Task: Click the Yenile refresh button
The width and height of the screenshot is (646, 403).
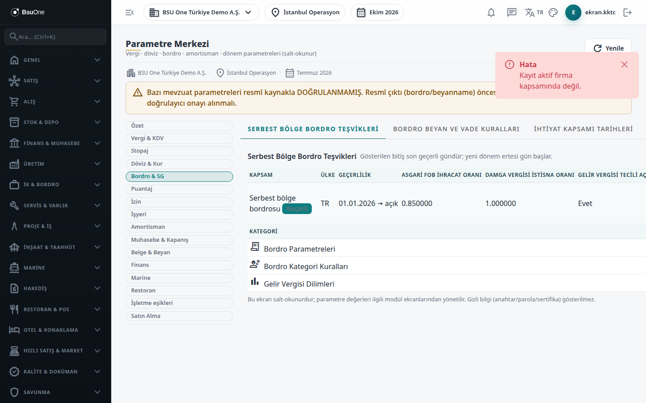Action: point(608,48)
